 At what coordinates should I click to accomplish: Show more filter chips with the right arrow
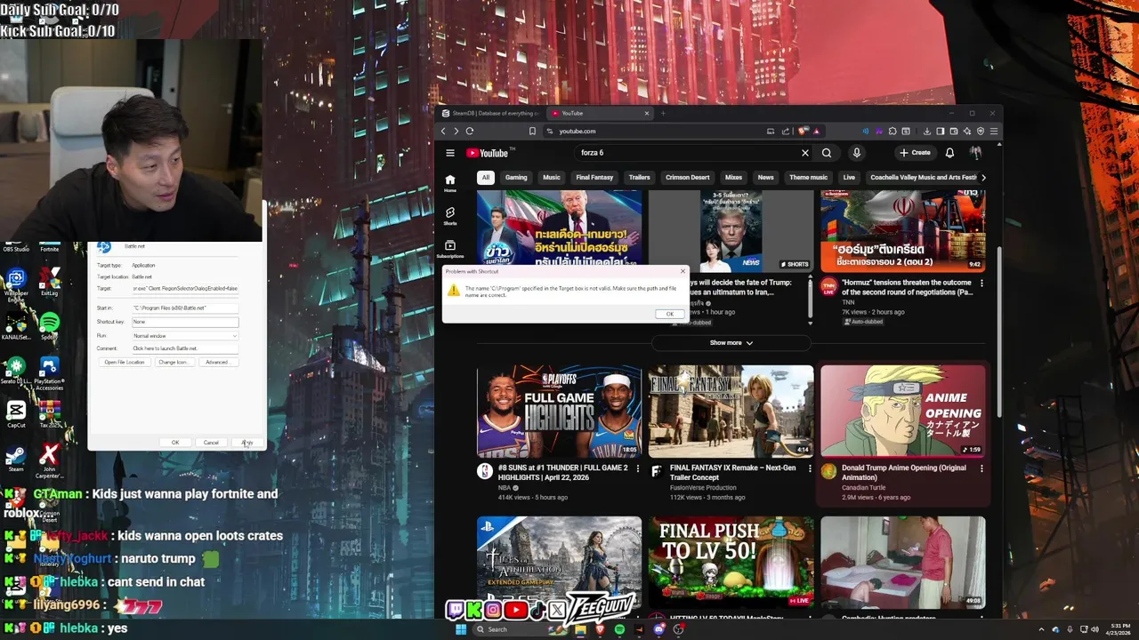point(982,177)
